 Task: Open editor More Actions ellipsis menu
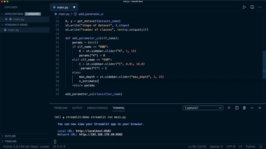pyautogui.click(x=260, y=7)
